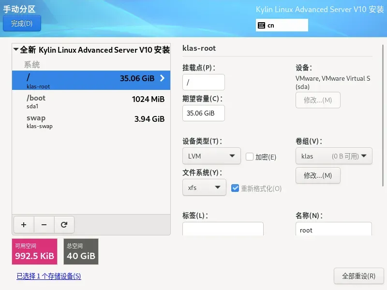The height and width of the screenshot is (290, 387).
Task: Uncheck the 重新格式化 reformat checkbox
Action: tap(235, 188)
